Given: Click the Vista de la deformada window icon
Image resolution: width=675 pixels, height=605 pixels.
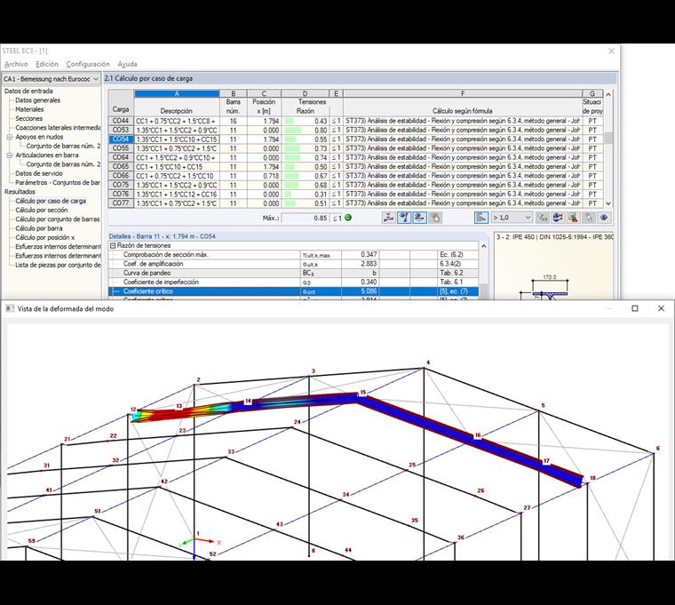Looking at the screenshot, I should (10, 308).
